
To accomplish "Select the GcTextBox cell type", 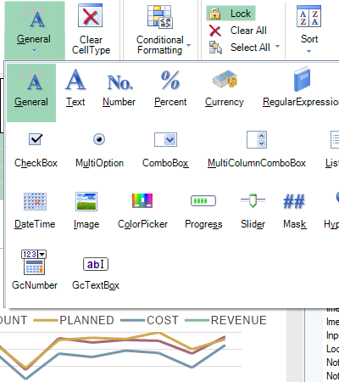I will click(x=96, y=273).
